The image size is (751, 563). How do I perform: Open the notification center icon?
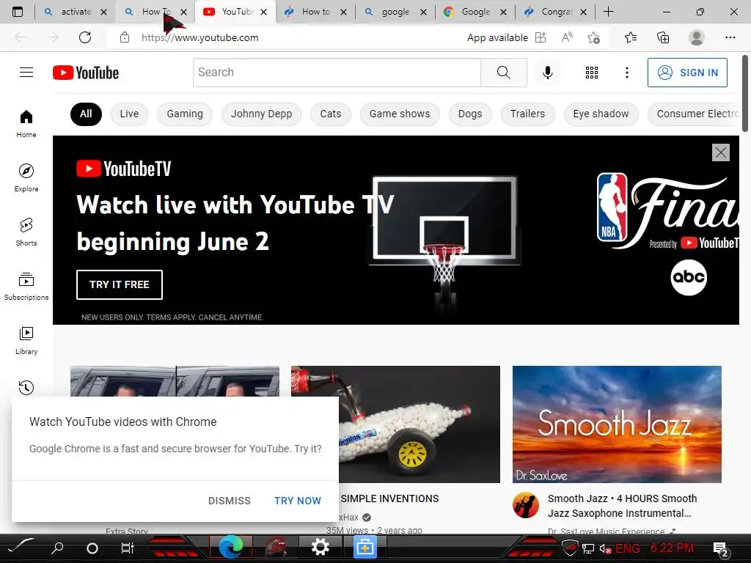721,548
